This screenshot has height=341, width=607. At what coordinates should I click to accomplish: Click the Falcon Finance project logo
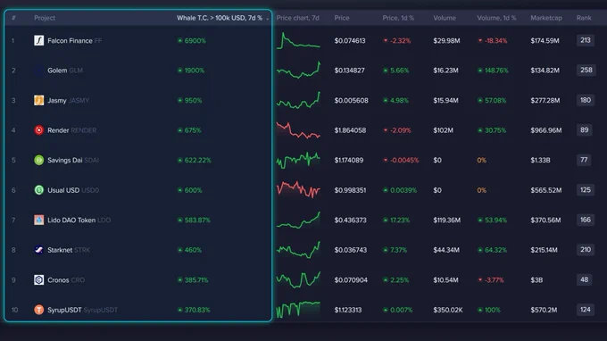point(38,40)
